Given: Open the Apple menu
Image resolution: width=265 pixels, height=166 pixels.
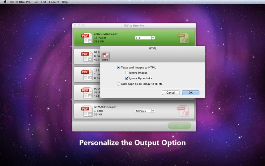Looking at the screenshot, I should click(x=5, y=2).
